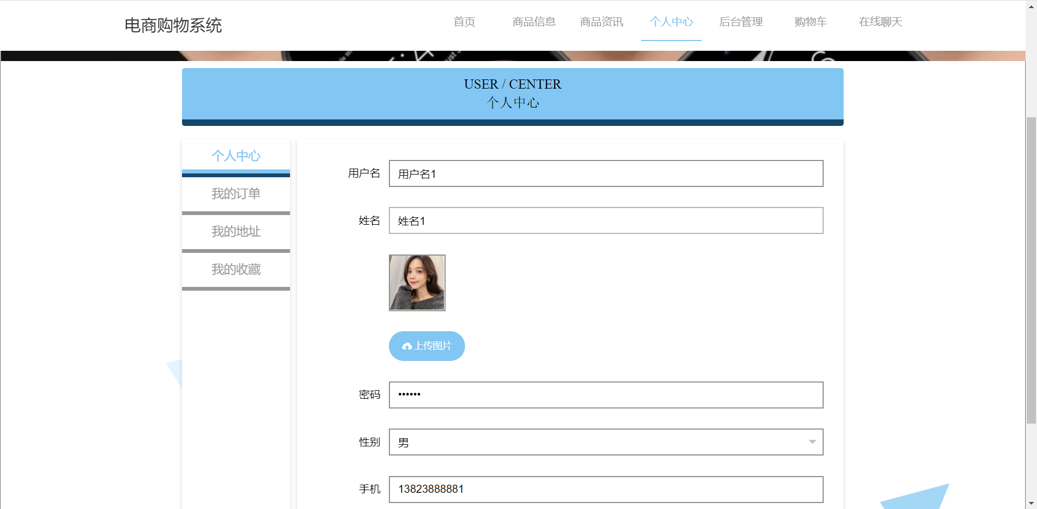Open 后台管理 navigation item
Screen dimensions: 1037x509
click(x=740, y=22)
